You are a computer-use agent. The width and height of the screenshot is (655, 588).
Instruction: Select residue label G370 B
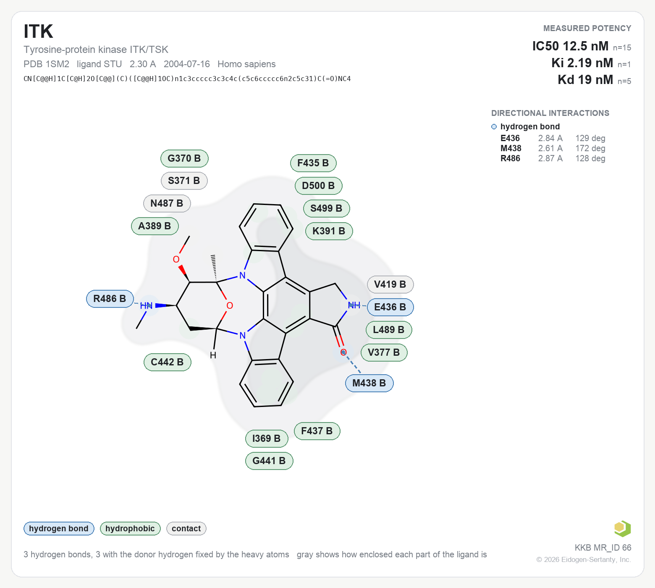pyautogui.click(x=184, y=158)
